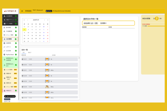Open PayPal Check sidebar item

pyautogui.click(x=10, y=55)
